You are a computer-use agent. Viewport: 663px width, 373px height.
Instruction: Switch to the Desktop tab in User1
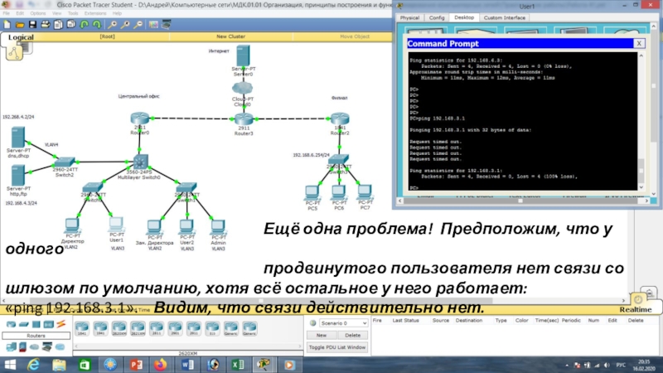pyautogui.click(x=464, y=17)
